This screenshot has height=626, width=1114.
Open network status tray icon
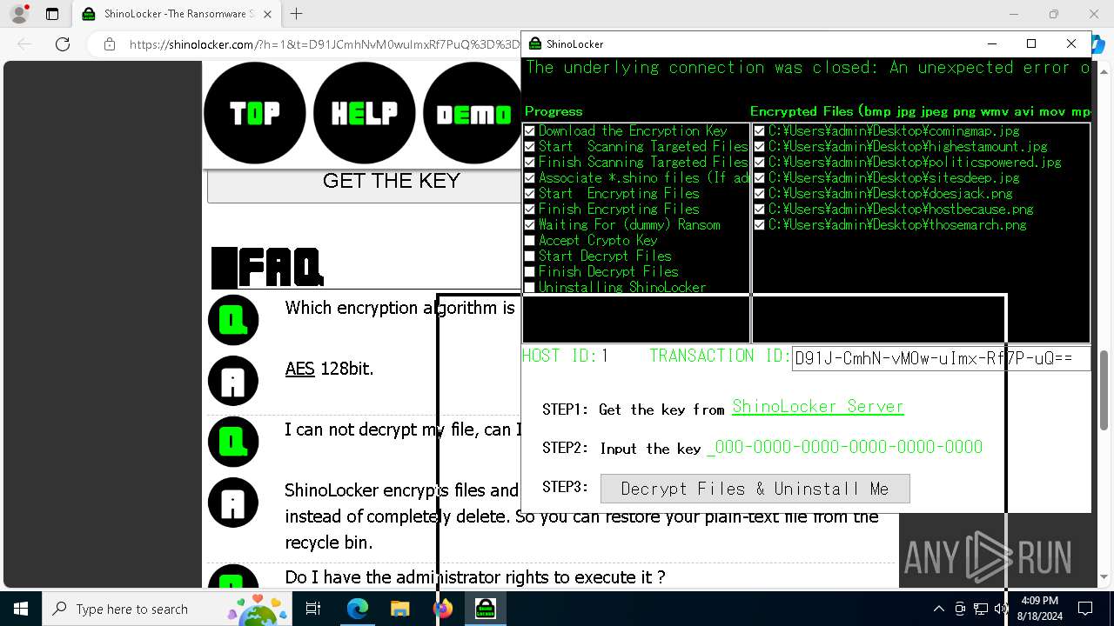click(981, 609)
